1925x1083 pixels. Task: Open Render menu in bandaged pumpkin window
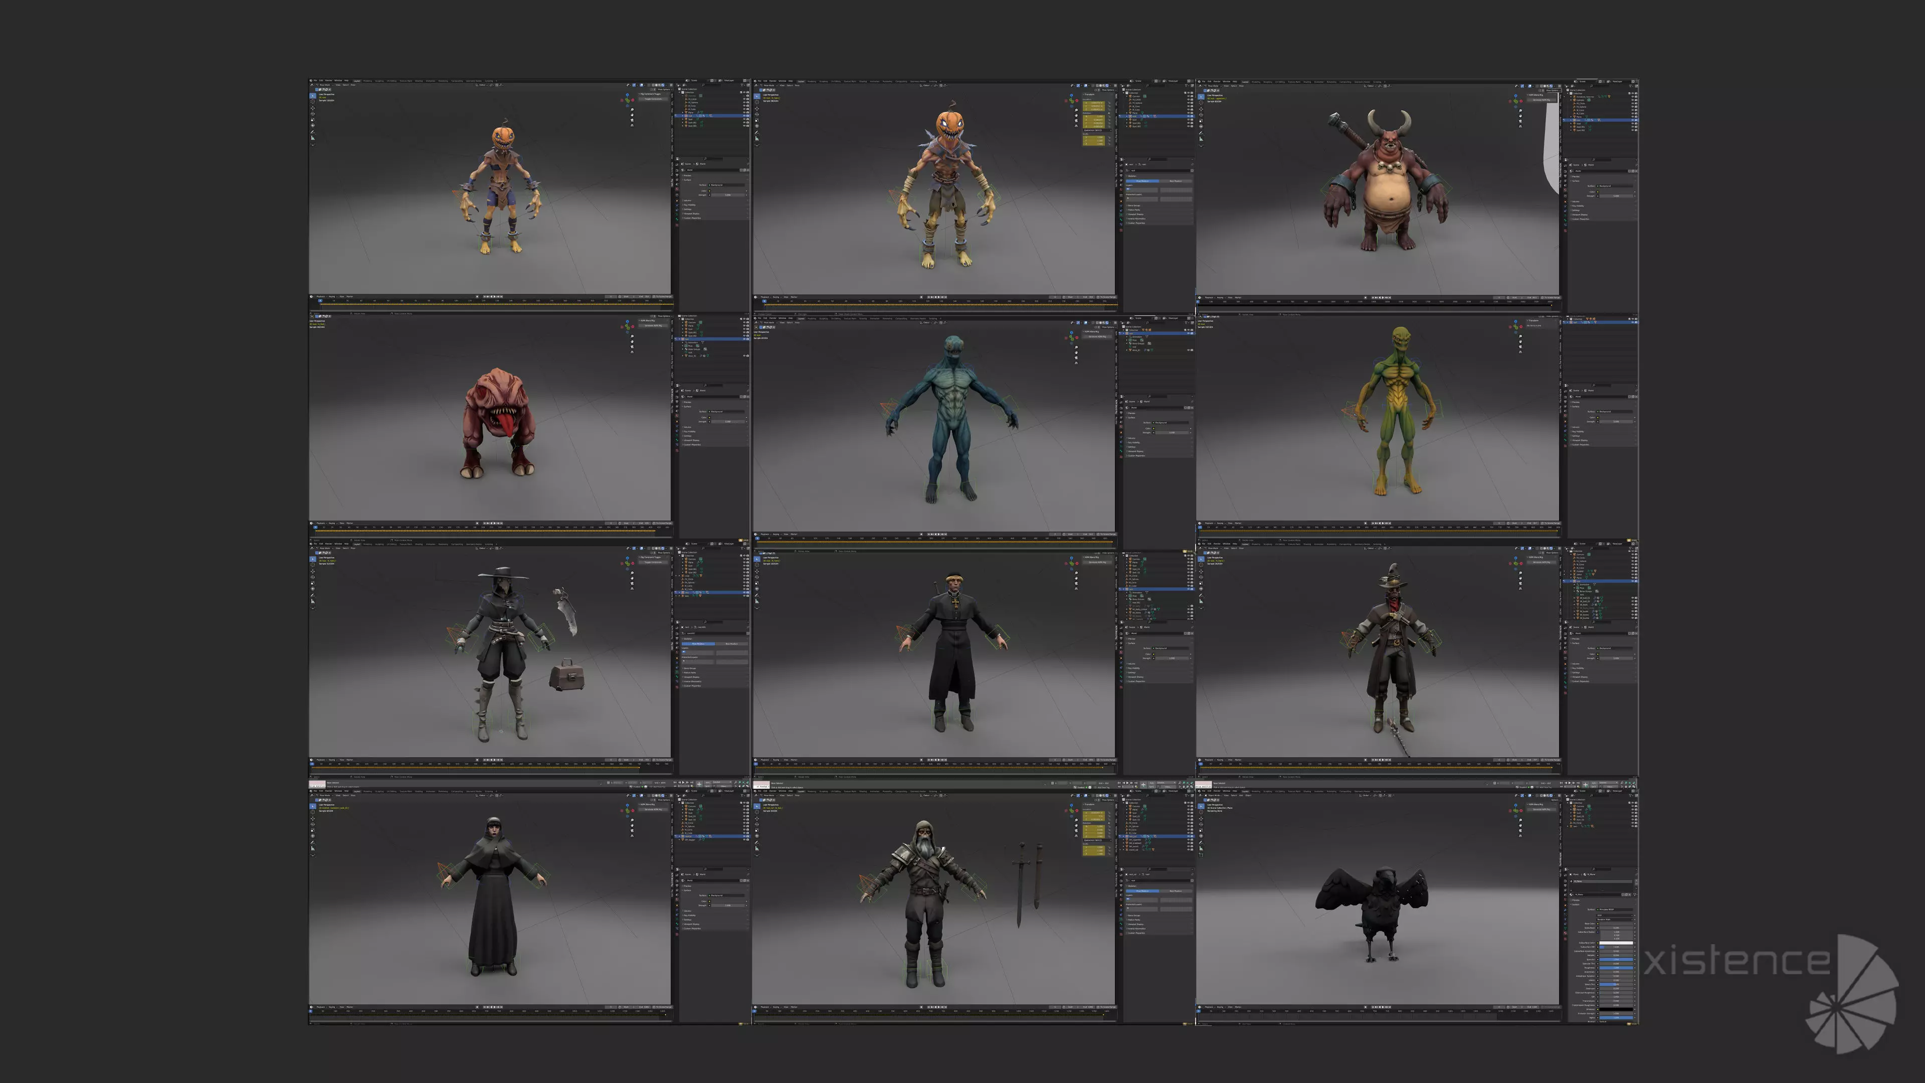(773, 81)
